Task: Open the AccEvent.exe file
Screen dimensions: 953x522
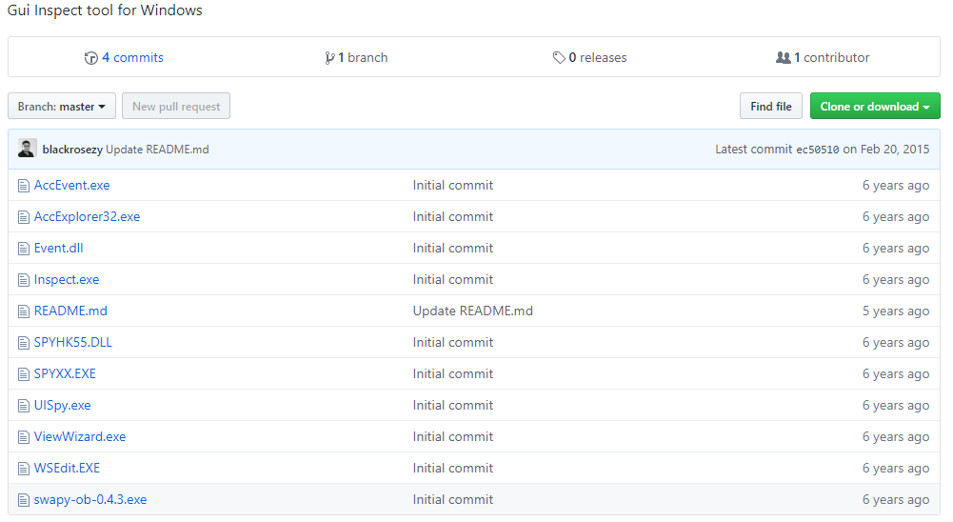Action: tap(71, 186)
